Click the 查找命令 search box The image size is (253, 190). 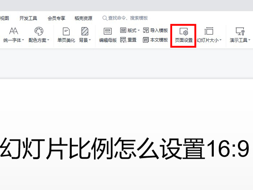click(x=127, y=18)
